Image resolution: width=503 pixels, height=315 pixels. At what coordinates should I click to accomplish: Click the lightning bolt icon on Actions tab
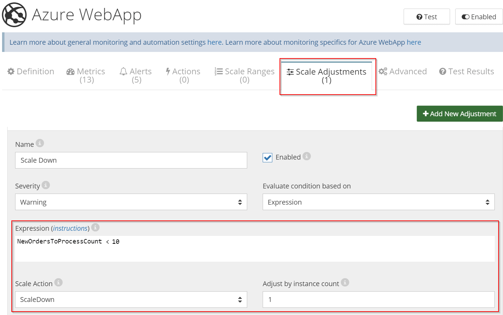(168, 71)
